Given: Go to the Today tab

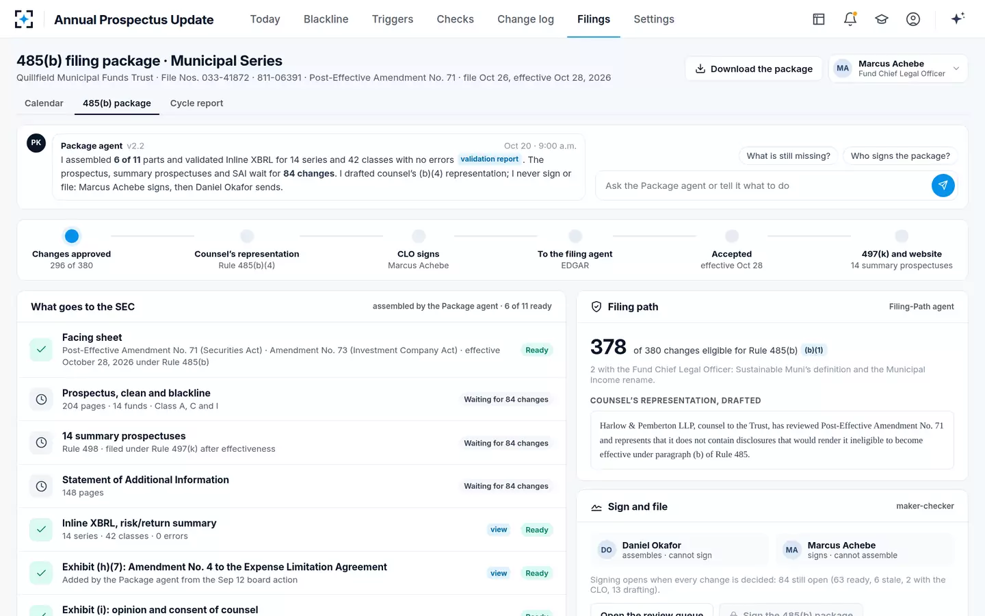Looking at the screenshot, I should (265, 19).
